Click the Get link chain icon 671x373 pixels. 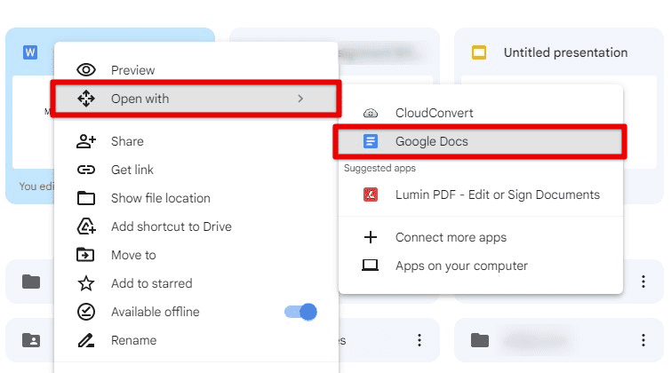[x=86, y=170]
